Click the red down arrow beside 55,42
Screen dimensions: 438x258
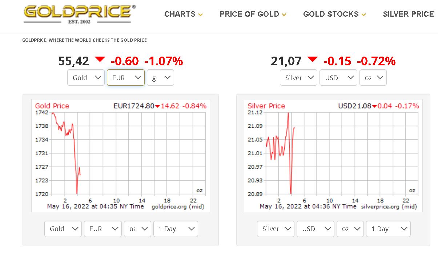point(100,59)
